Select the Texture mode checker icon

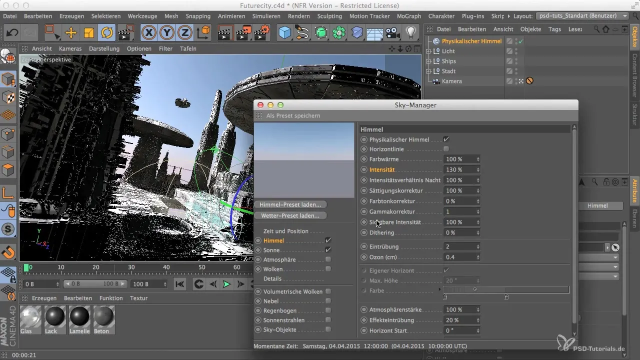[9, 96]
